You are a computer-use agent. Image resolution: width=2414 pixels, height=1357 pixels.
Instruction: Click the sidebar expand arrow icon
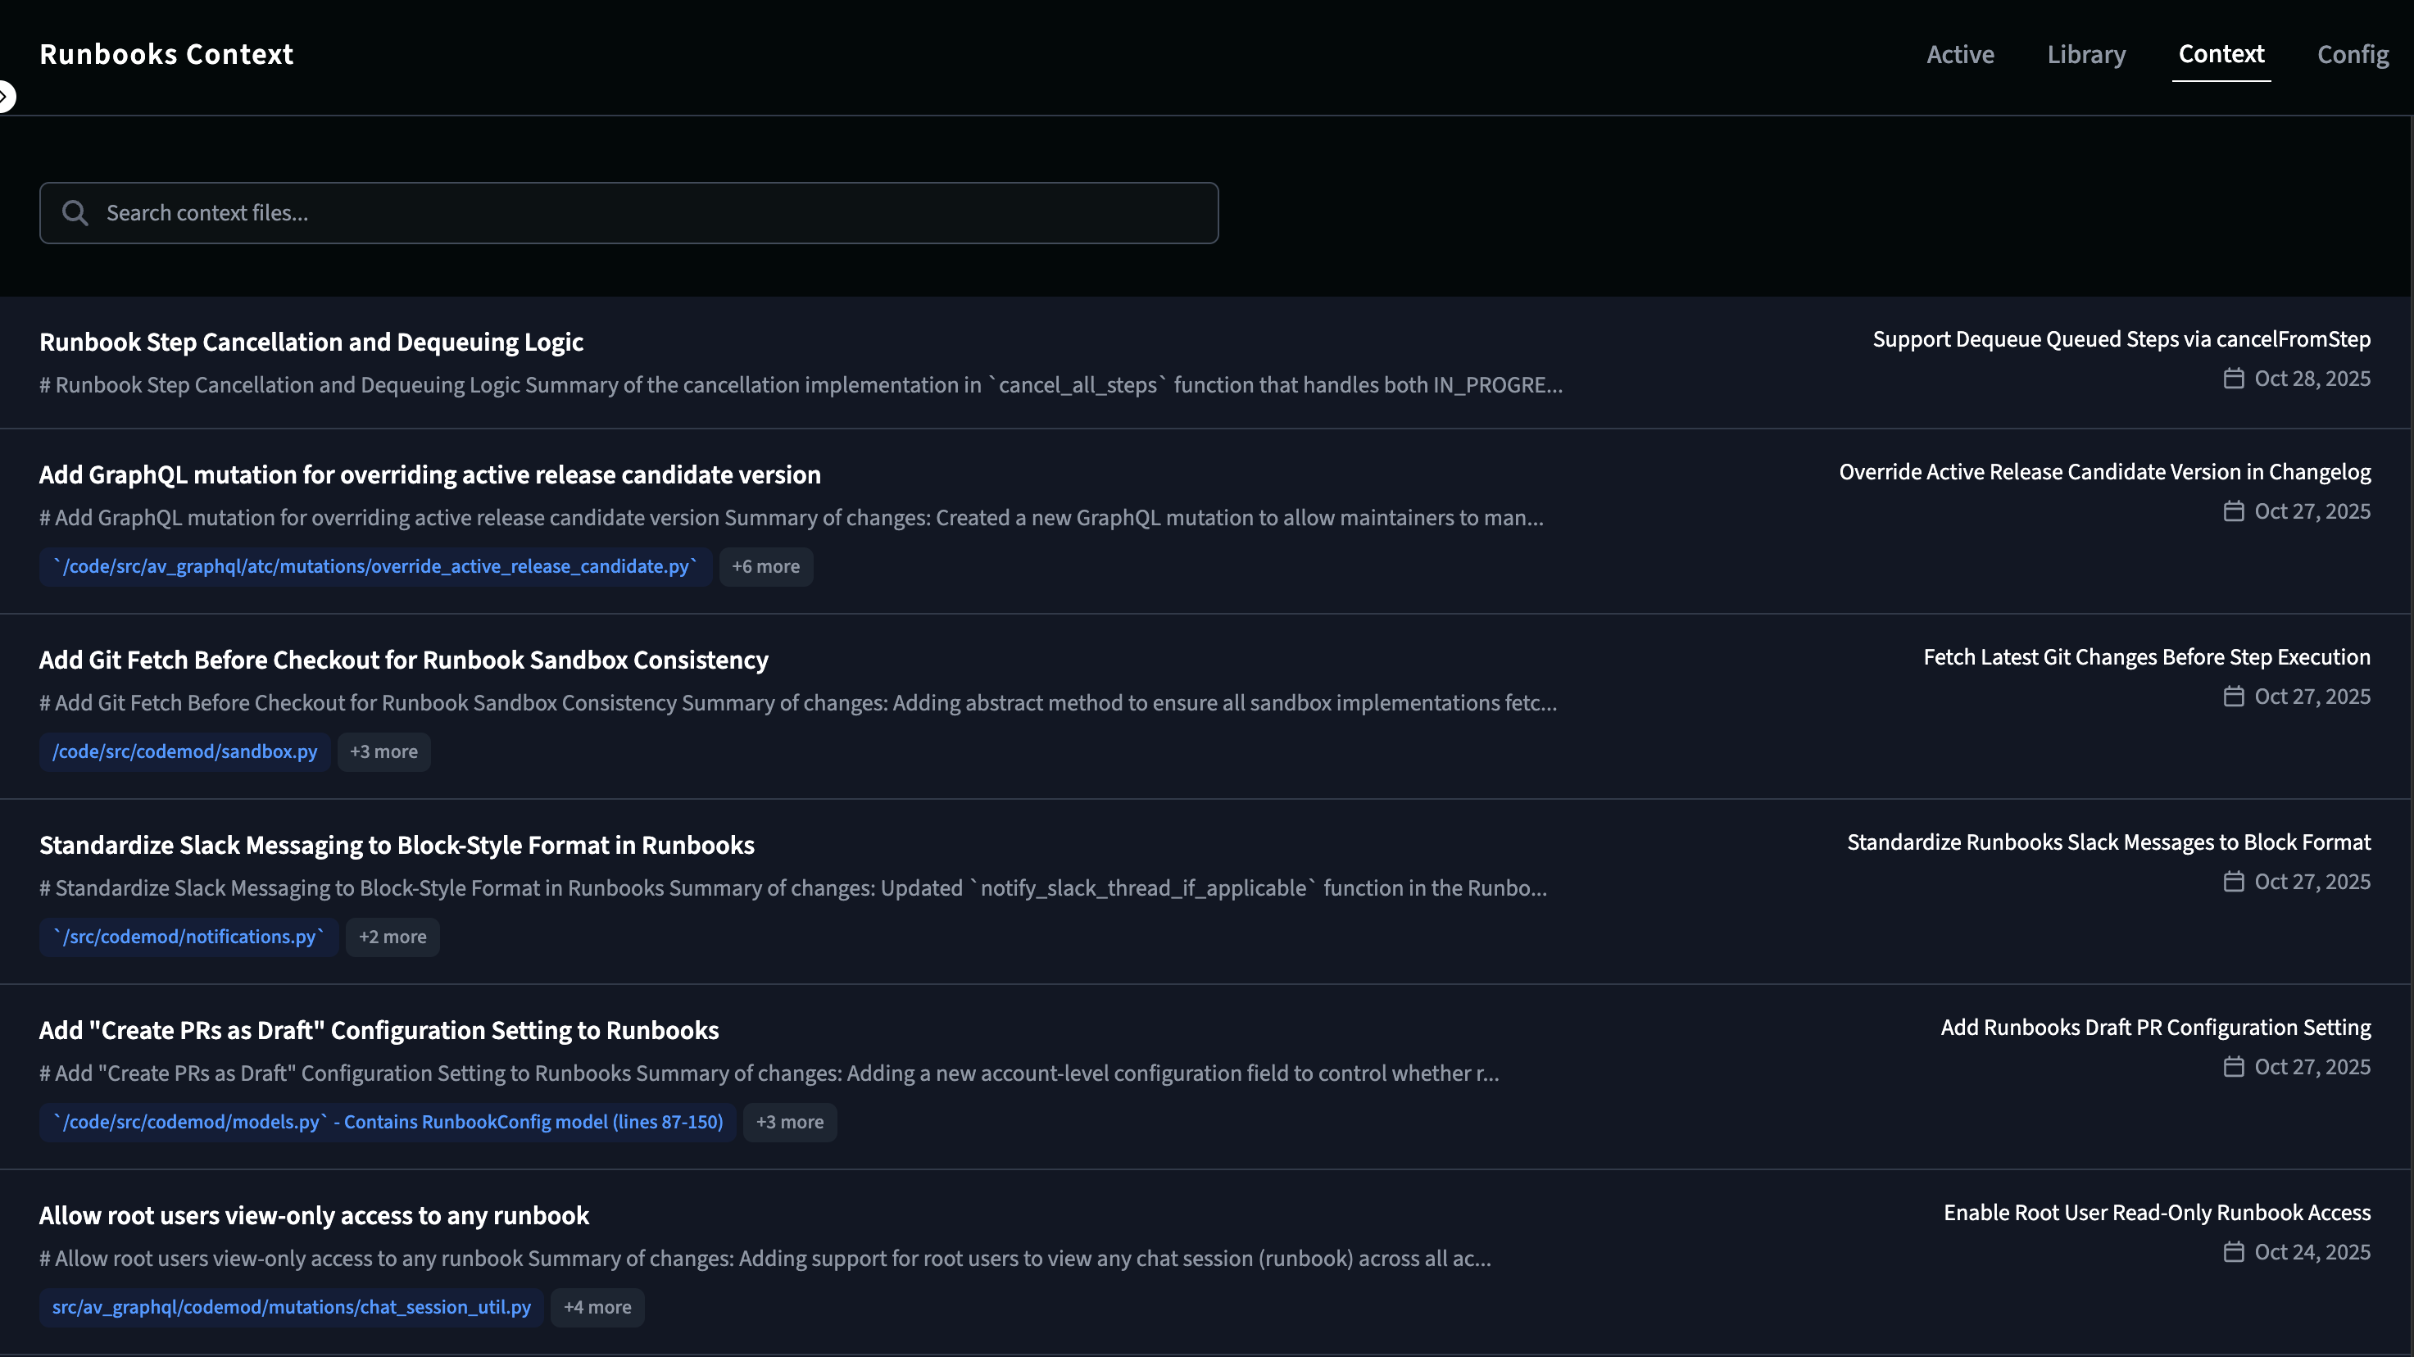[6, 97]
